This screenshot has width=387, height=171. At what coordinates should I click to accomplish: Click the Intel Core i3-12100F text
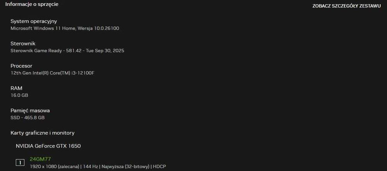tap(52, 73)
